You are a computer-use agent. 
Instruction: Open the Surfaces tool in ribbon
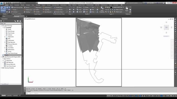coord(15,12)
